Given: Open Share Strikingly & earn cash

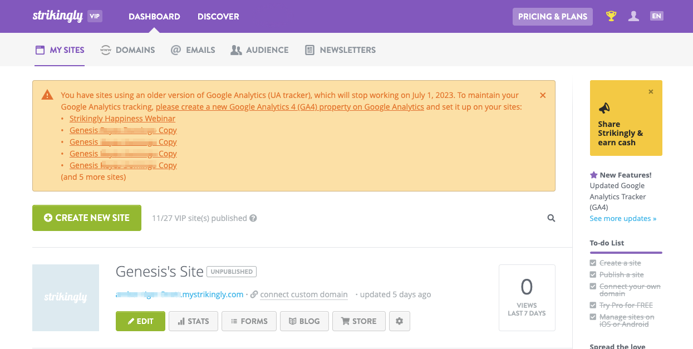Looking at the screenshot, I should click(621, 134).
